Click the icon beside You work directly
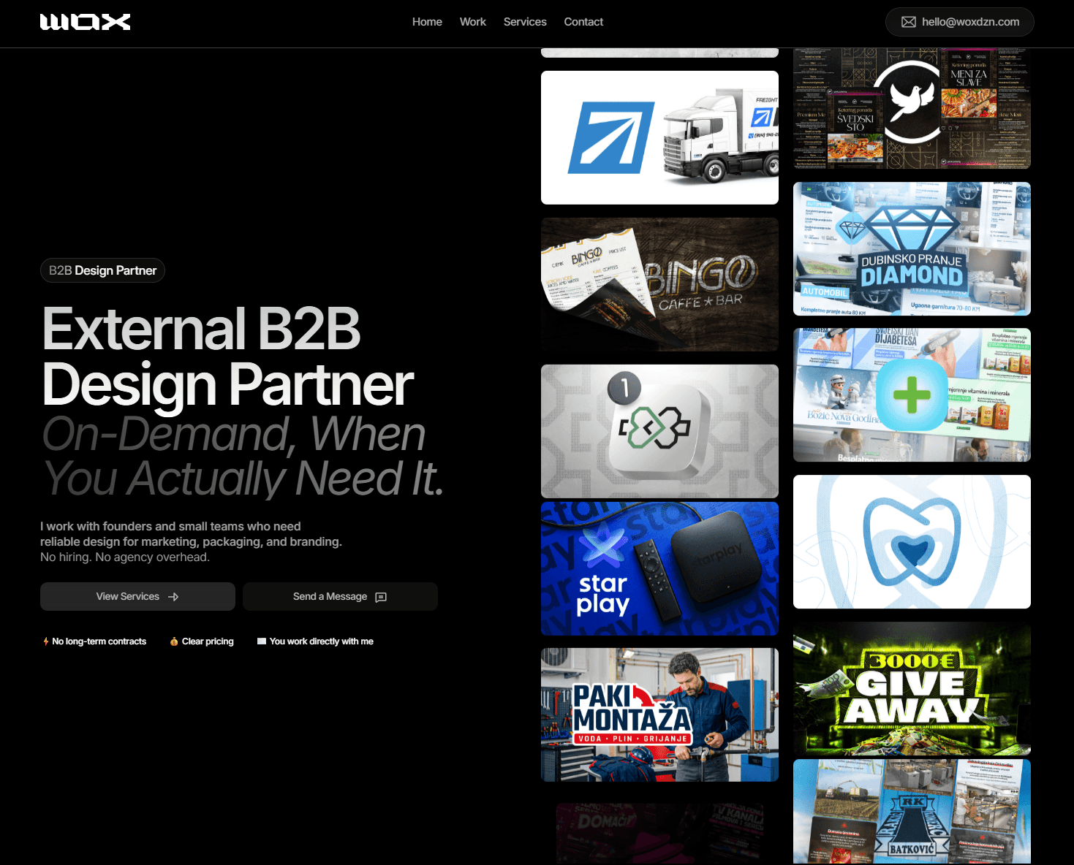Screen dimensions: 1074x865 click(262, 641)
